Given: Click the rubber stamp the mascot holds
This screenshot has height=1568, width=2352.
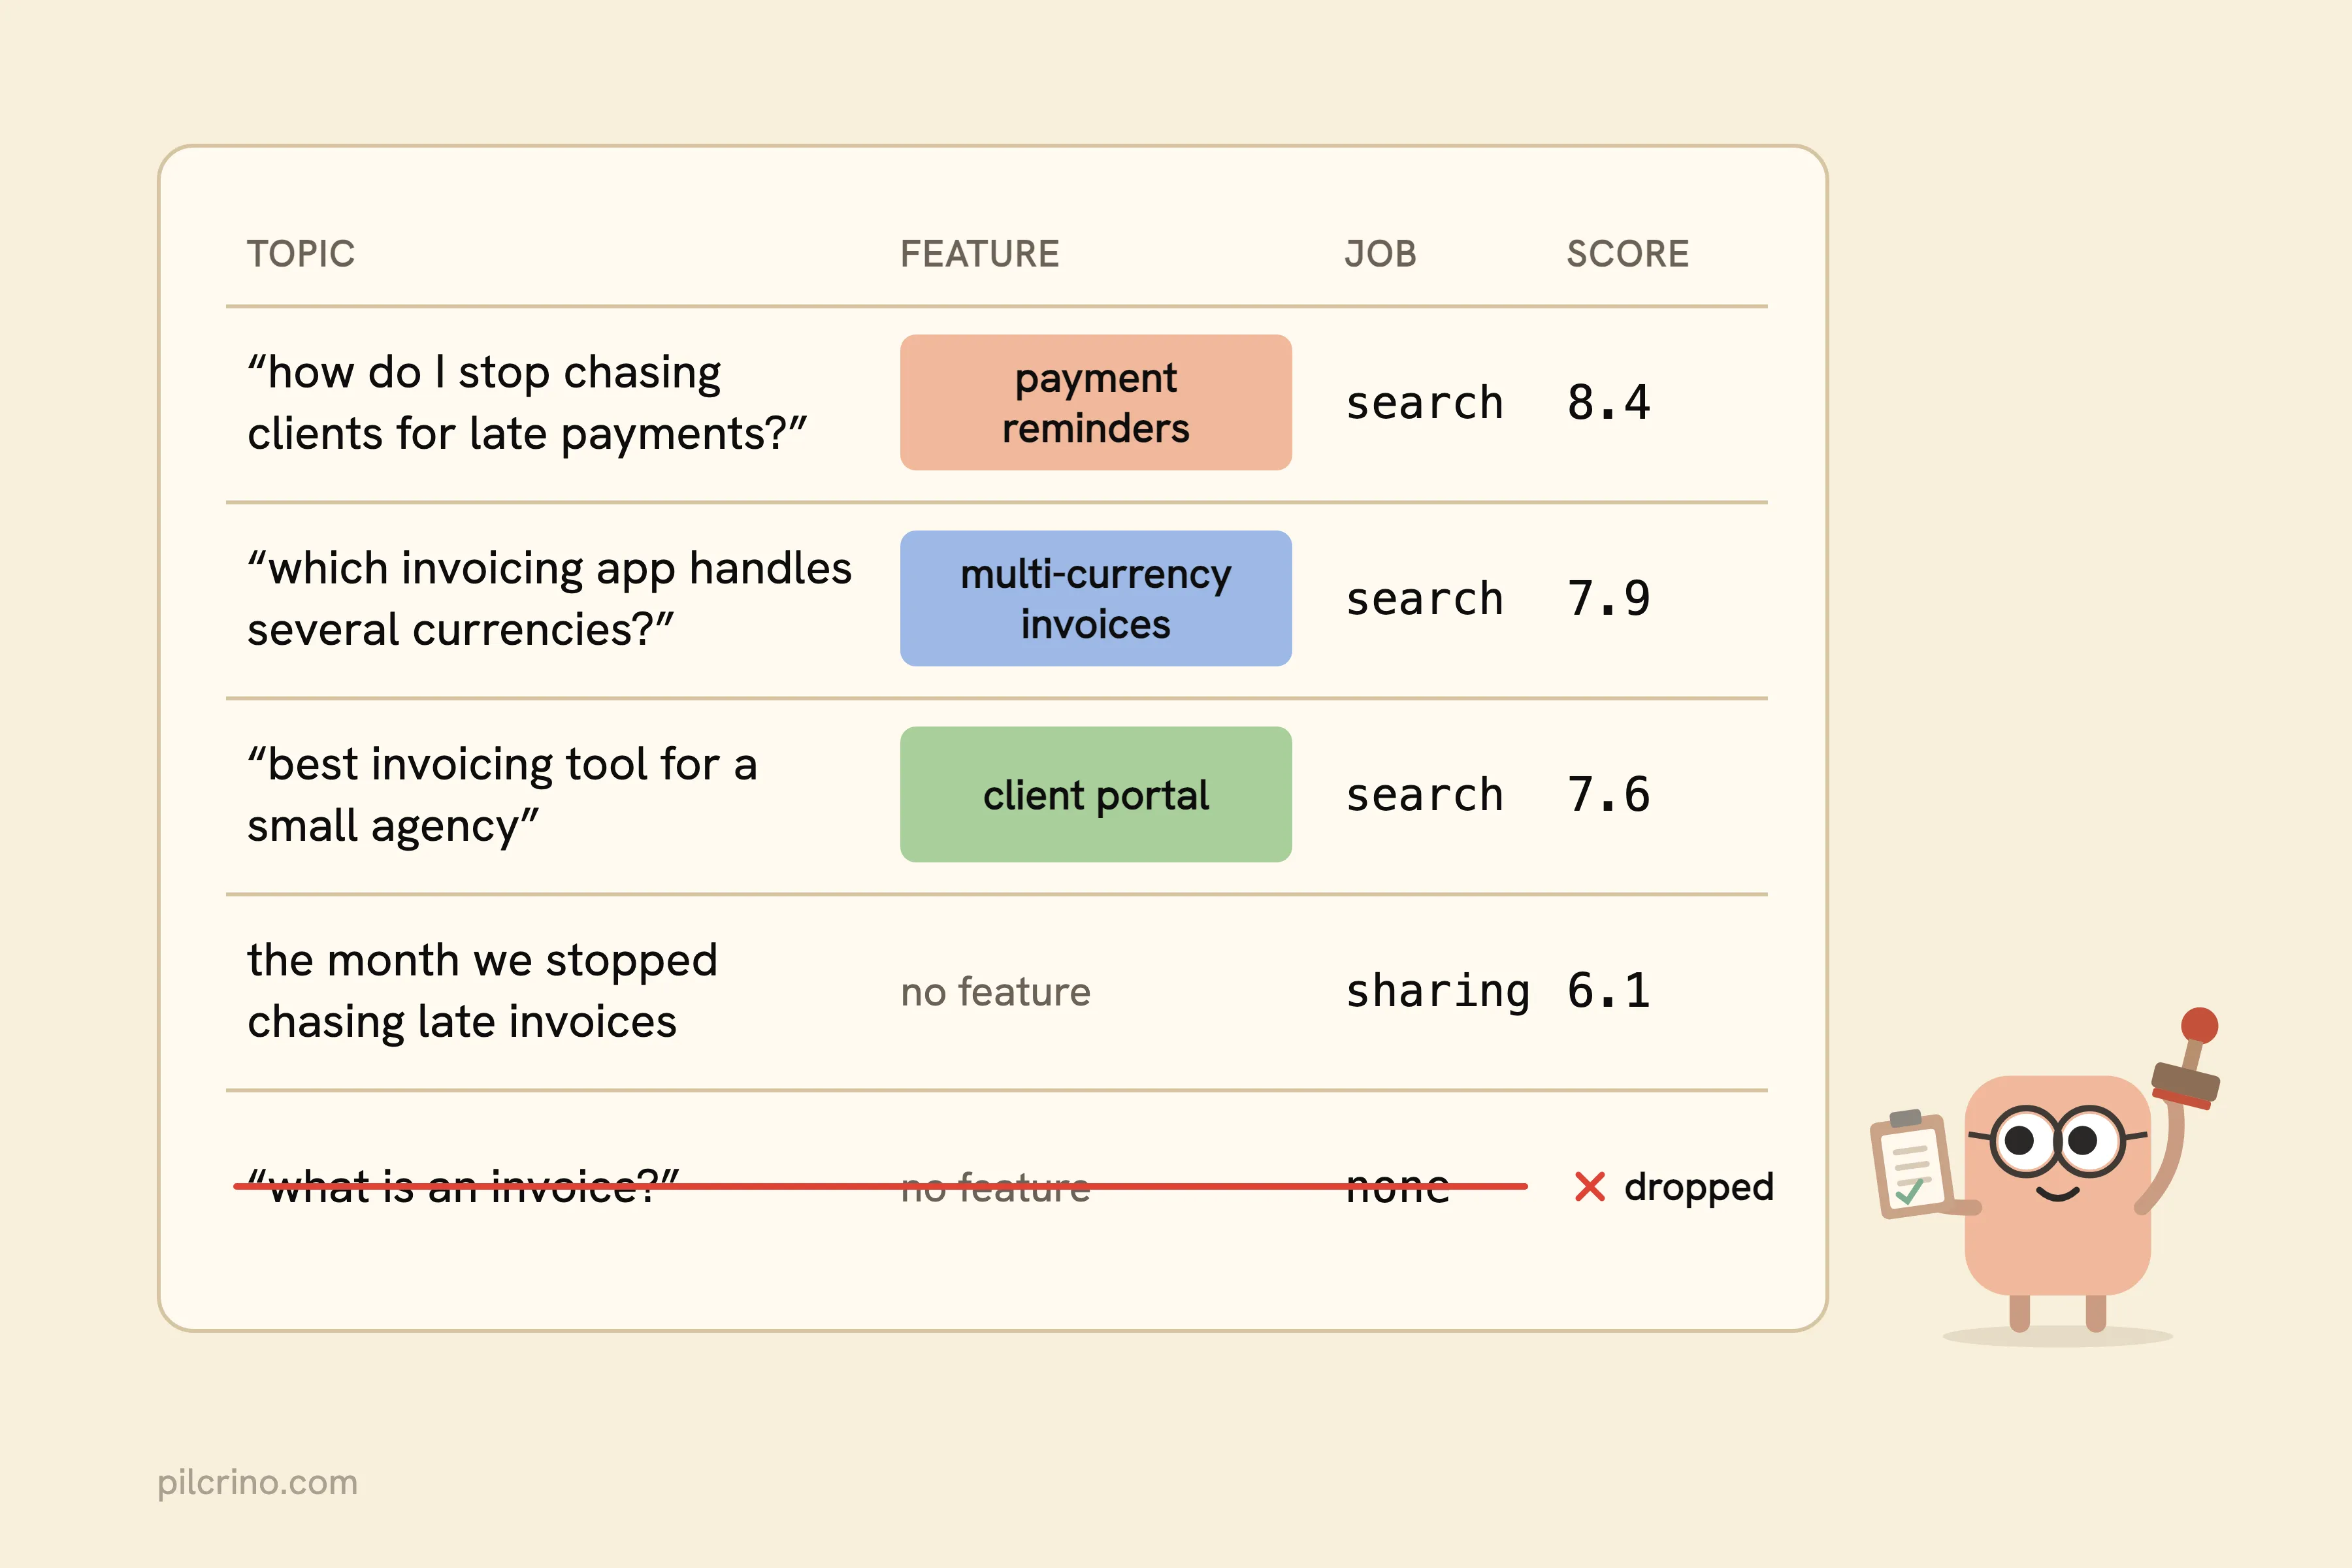Looking at the screenshot, I should click(2188, 1060).
